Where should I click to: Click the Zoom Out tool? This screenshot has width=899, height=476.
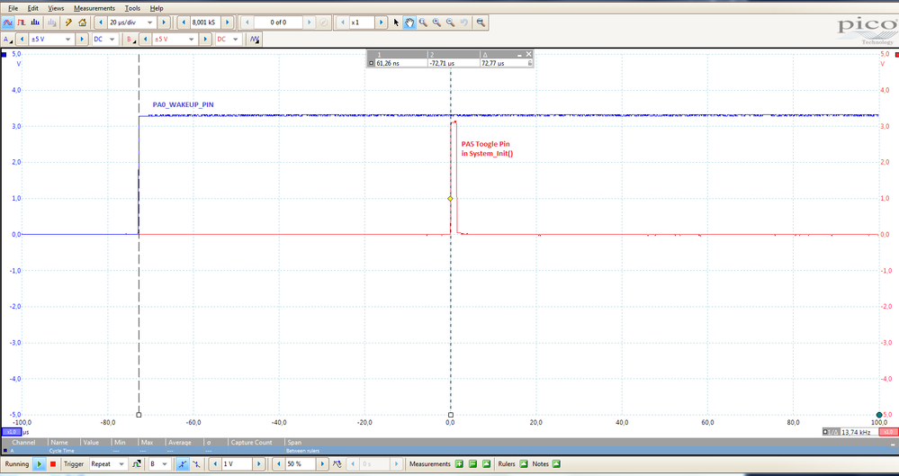pyautogui.click(x=451, y=22)
